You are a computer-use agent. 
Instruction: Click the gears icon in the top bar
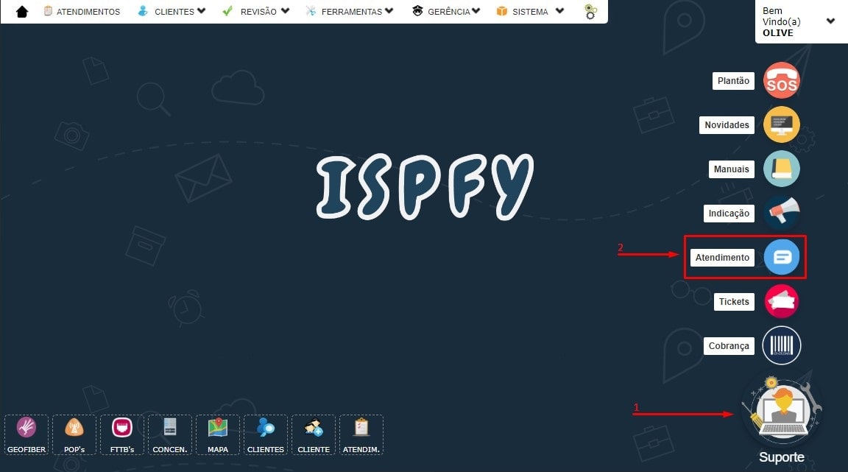[x=590, y=11]
